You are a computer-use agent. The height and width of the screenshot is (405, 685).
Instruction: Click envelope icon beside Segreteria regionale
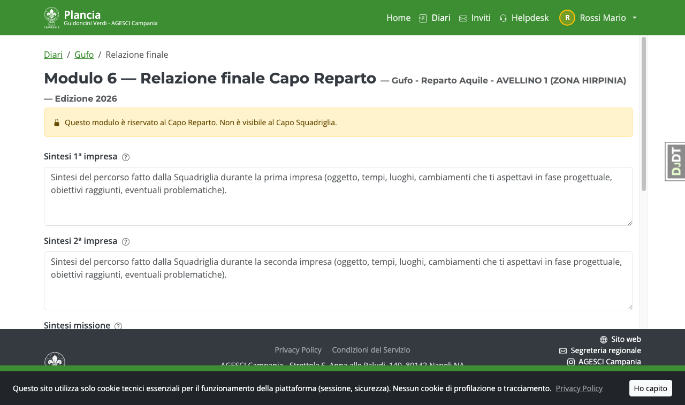(563, 351)
